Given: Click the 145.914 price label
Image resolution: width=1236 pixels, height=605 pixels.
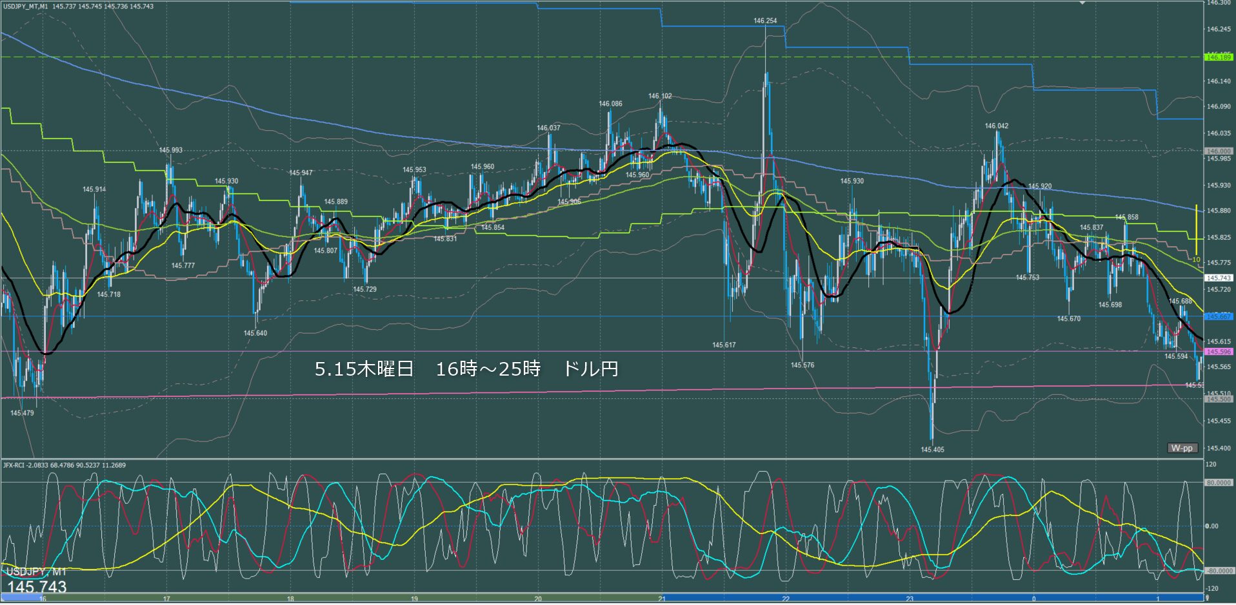Looking at the screenshot, I should tap(94, 189).
